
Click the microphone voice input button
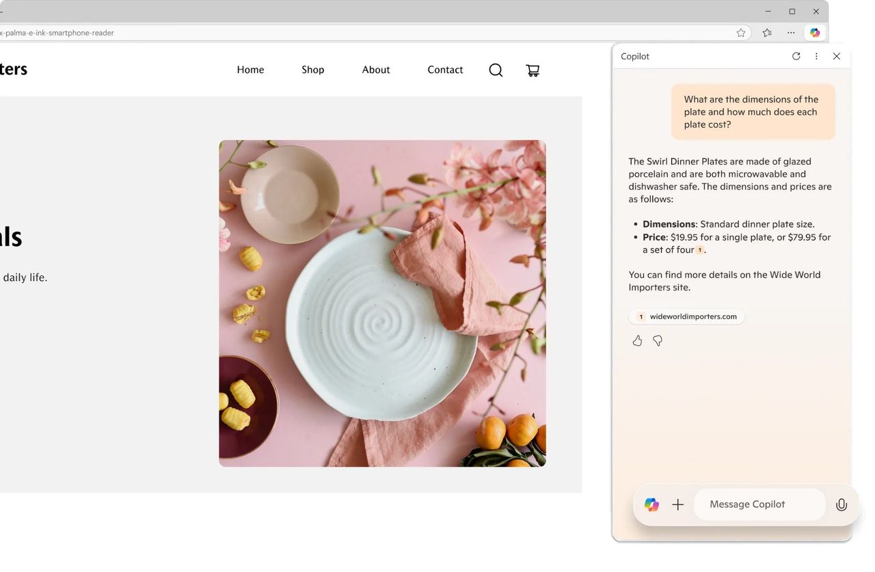842,505
